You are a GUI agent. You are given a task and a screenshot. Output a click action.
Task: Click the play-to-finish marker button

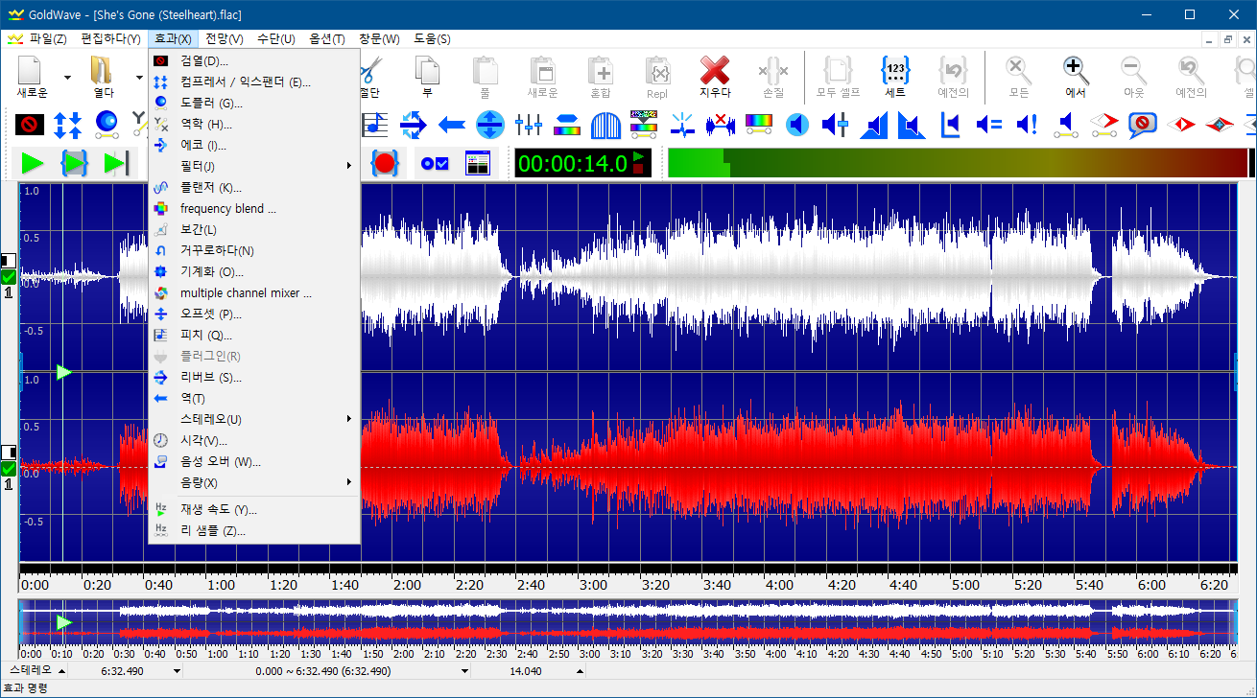pos(116,163)
